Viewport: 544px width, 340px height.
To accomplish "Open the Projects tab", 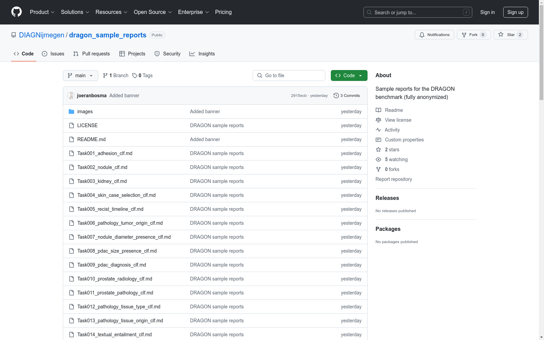I will tap(132, 54).
